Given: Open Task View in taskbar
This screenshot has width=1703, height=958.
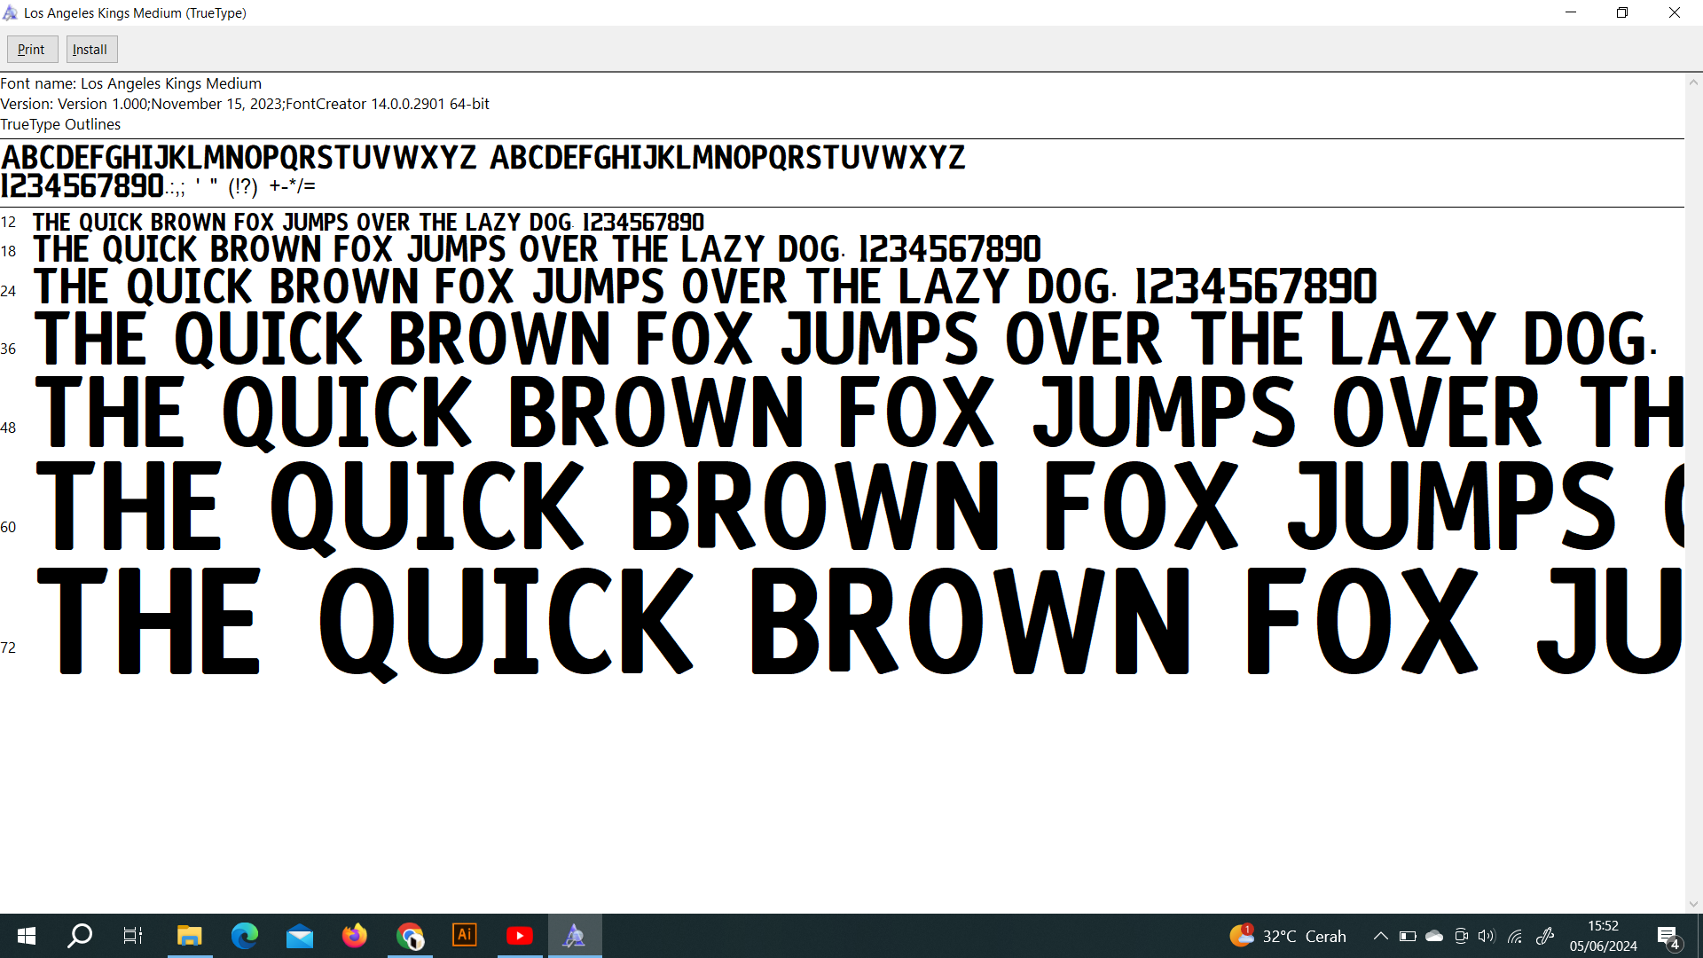Looking at the screenshot, I should click(x=133, y=936).
